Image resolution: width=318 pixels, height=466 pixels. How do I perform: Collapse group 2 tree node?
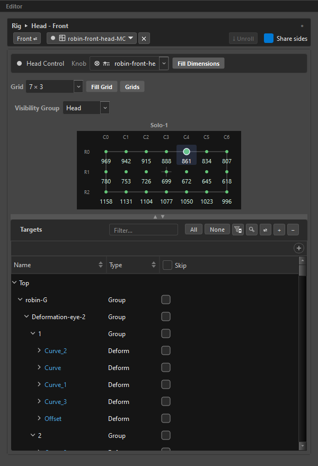click(33, 435)
